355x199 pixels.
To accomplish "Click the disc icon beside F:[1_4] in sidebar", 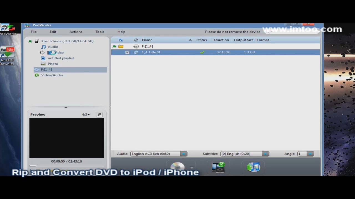I will (x=37, y=69).
